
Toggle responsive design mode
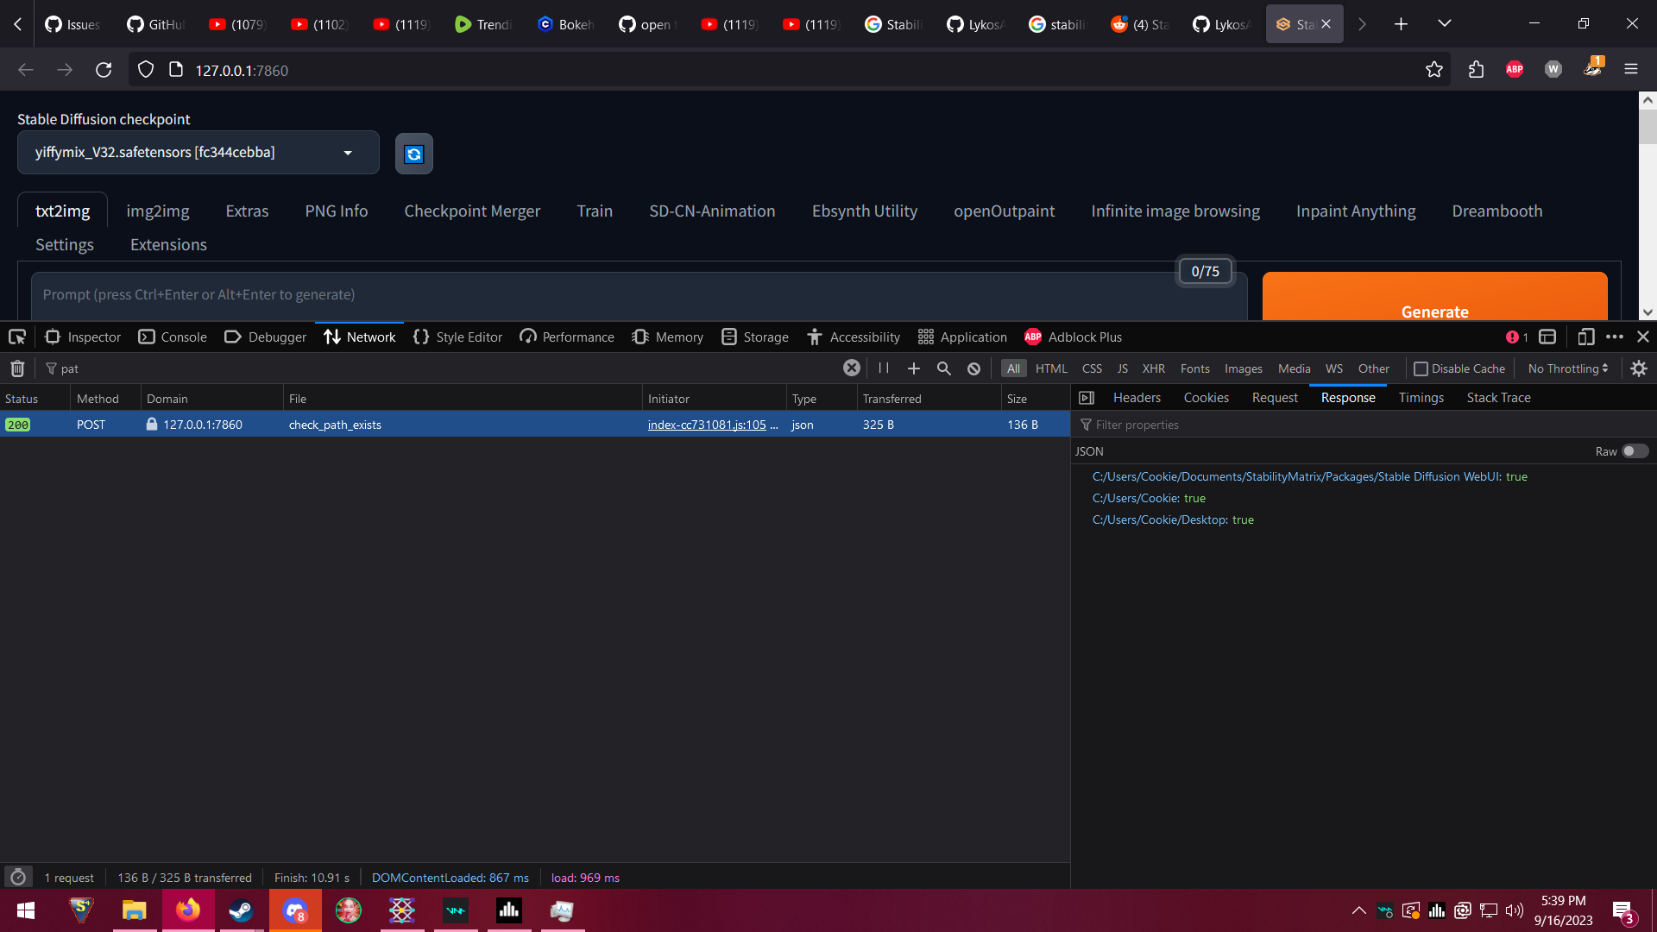pos(1586,337)
